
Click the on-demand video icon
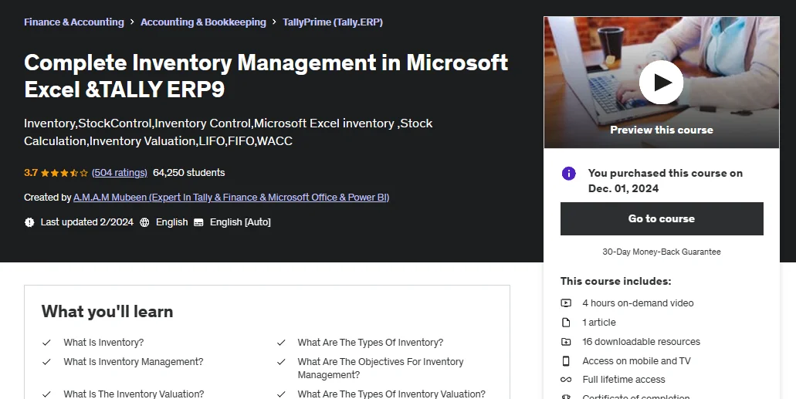coord(566,303)
